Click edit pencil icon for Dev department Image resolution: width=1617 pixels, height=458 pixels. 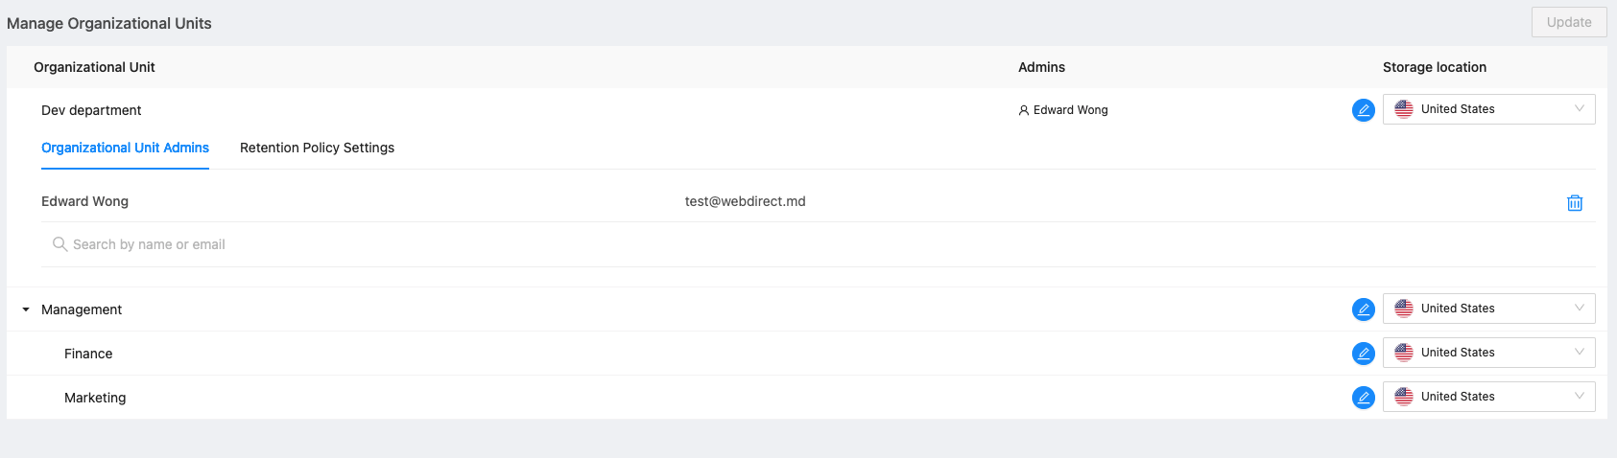1363,110
